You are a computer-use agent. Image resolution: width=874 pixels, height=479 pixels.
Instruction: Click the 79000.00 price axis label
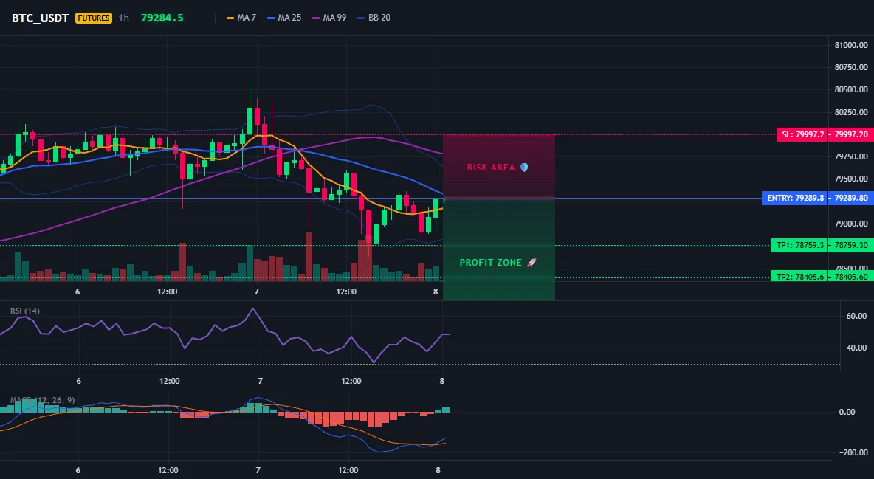tap(851, 224)
